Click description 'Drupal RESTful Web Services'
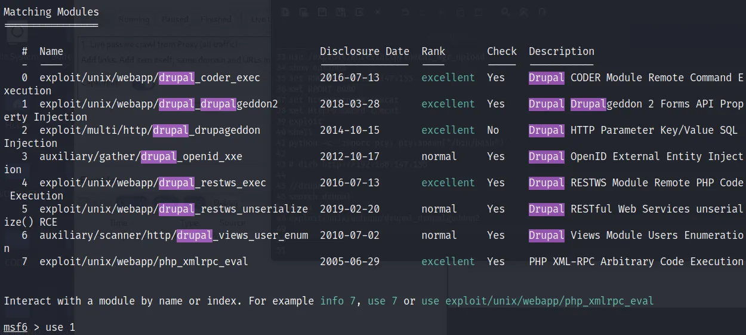Screen dimensions: 746x335 click(x=609, y=209)
